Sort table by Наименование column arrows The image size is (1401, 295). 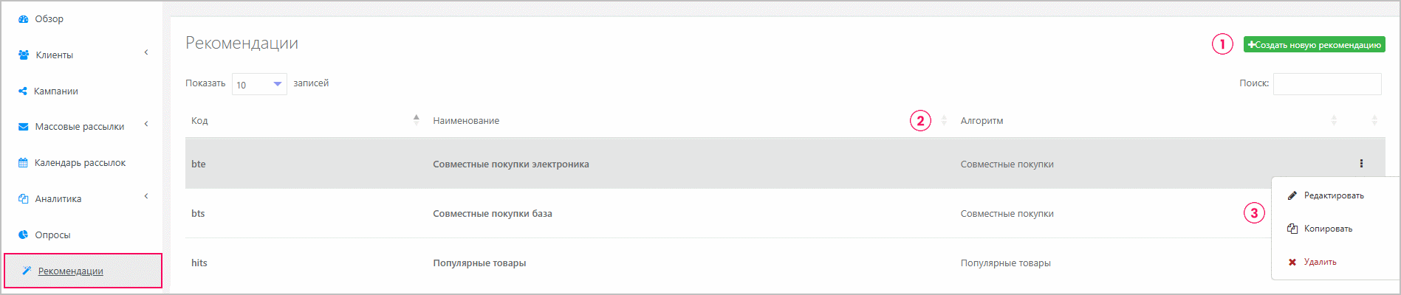[x=944, y=120]
